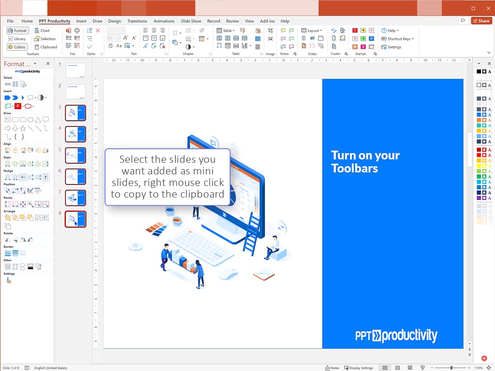Click the right arrow shape in Draw section

(x=8, y=128)
